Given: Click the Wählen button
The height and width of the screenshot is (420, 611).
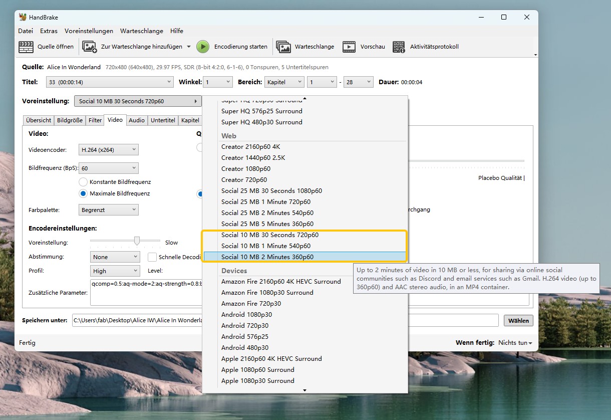Looking at the screenshot, I should [518, 321].
